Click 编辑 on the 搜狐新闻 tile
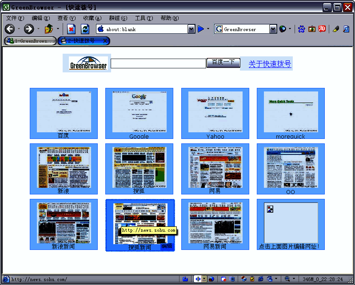355x285 pixels. (167, 246)
